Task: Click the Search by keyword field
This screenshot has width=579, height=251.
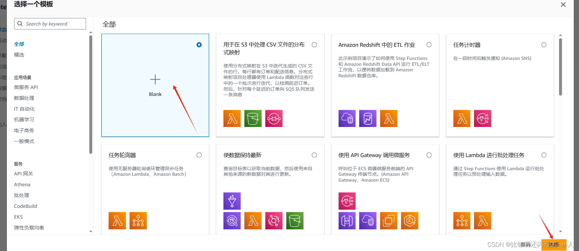Action: tap(50, 24)
